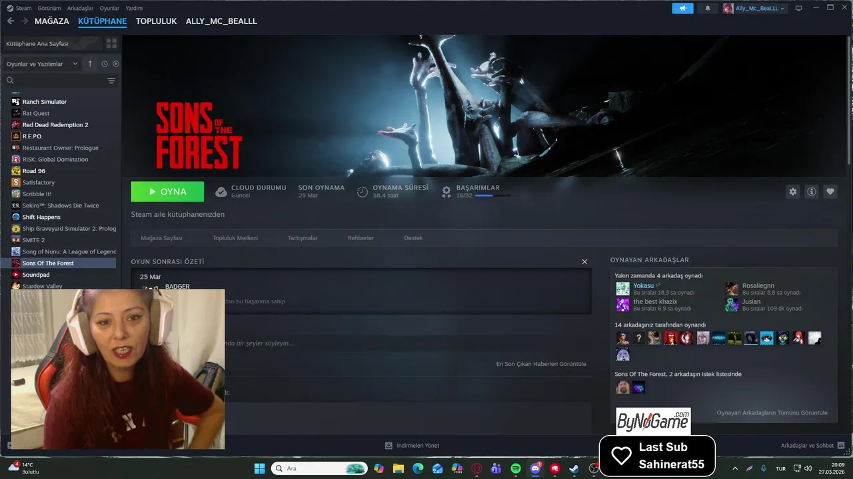Show recently played with clock icon
The width and height of the screenshot is (853, 479).
[105, 64]
